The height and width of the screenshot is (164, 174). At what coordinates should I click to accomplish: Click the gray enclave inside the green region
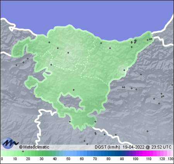tap(70, 101)
